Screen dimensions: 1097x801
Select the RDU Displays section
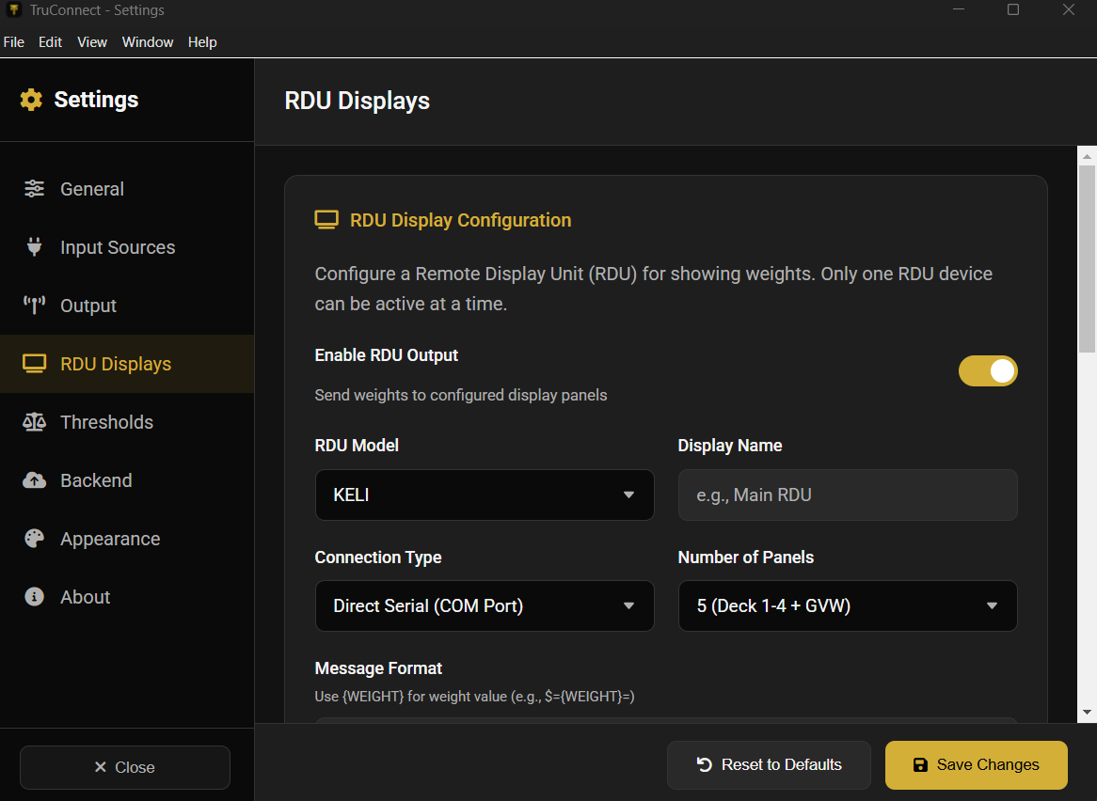tap(127, 364)
